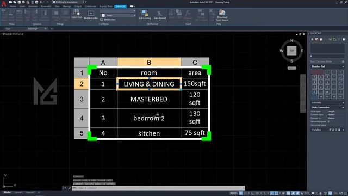Click the Workspace switching gear icon
This screenshot has width=348, height=196.
coord(313,193)
